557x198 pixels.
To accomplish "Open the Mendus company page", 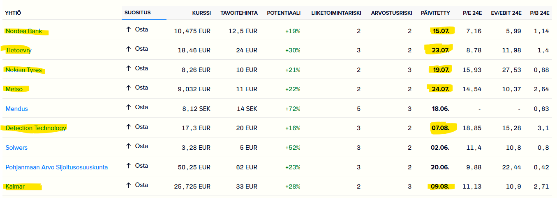I will coord(17,109).
